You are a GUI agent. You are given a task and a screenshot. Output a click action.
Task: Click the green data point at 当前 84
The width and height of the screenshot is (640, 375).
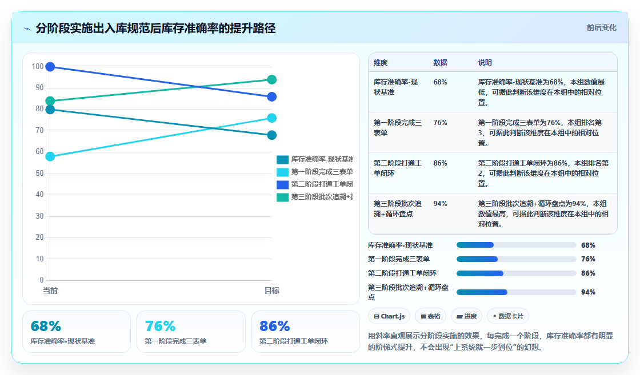pyautogui.click(x=50, y=100)
